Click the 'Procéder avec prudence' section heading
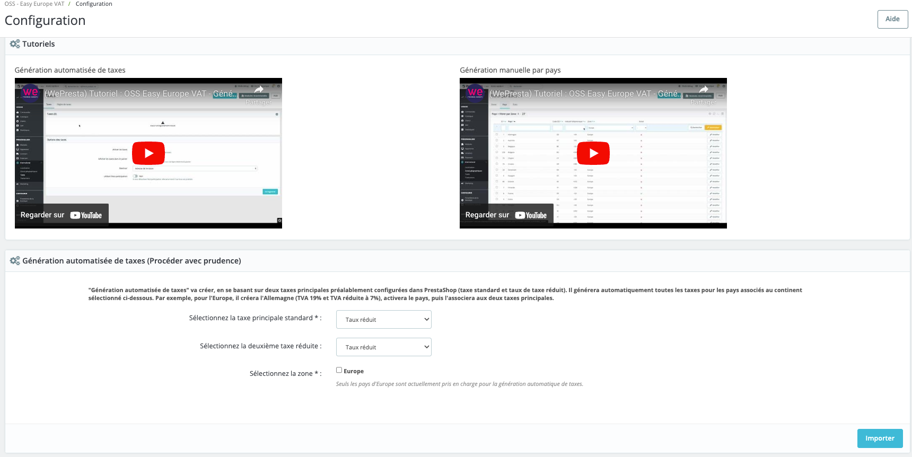This screenshot has height=457, width=912. point(131,261)
